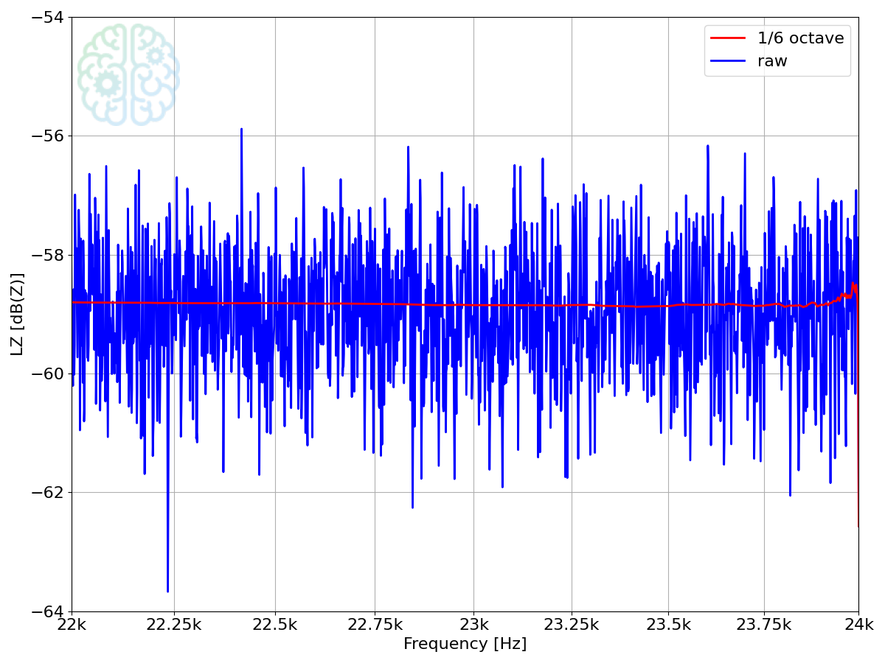885x663 pixels.
Task: Click the 22.25k x-axis tick label
Action: [174, 625]
